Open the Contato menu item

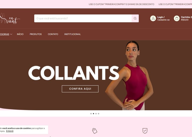pyautogui.click(x=53, y=34)
